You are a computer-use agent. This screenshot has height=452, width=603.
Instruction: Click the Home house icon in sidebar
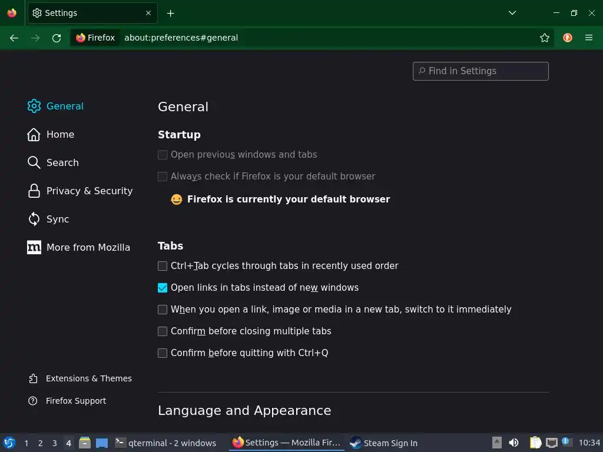coord(34,135)
